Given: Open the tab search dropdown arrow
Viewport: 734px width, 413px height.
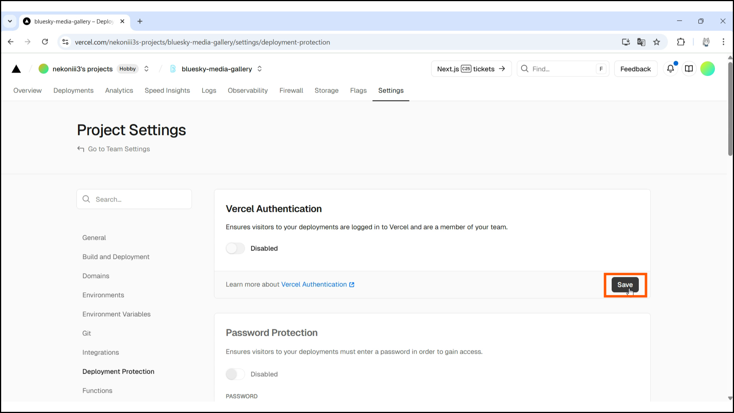Looking at the screenshot, I should (x=10, y=21).
